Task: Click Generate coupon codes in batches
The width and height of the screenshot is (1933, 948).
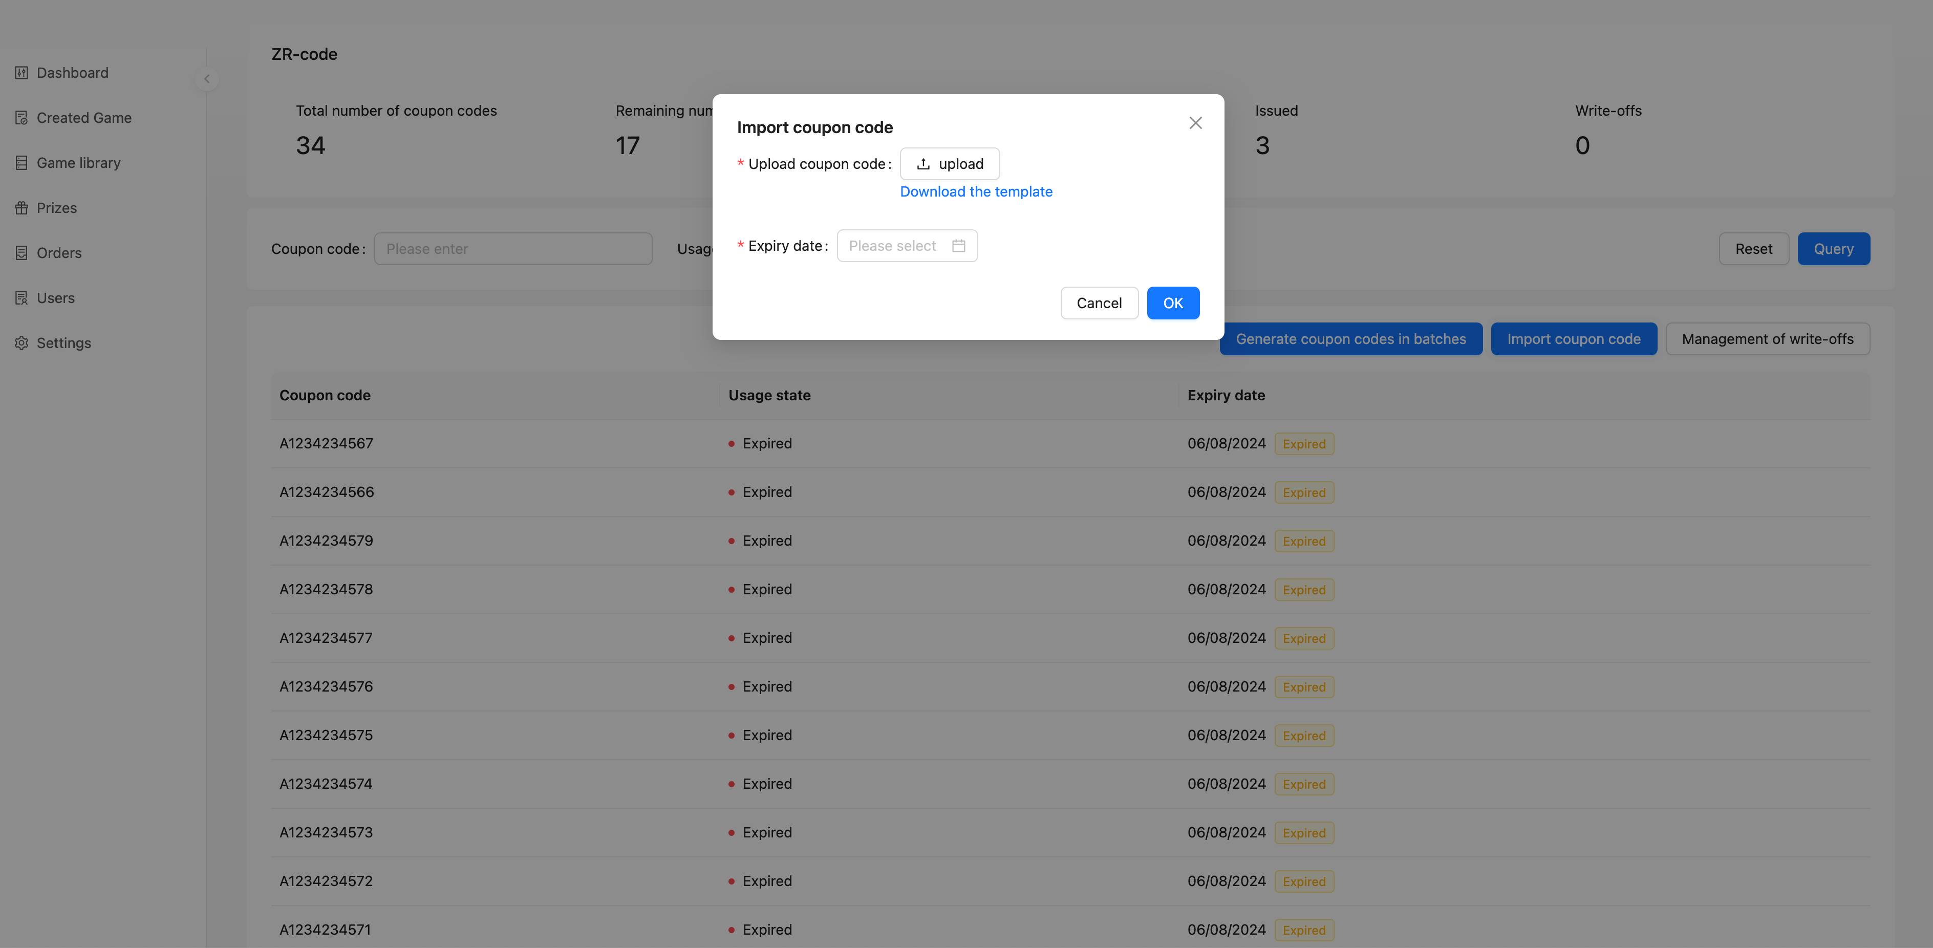Action: pos(1350,339)
